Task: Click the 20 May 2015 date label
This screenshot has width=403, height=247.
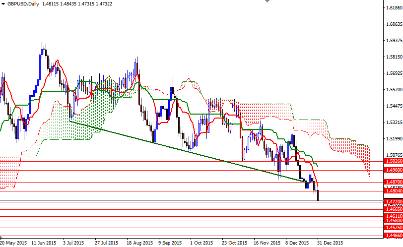Action: 13,243
